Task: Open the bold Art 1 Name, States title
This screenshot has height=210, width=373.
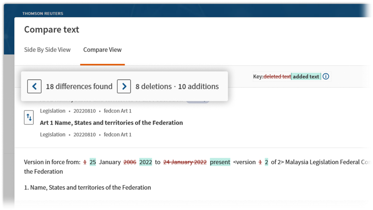Action: pos(111,123)
